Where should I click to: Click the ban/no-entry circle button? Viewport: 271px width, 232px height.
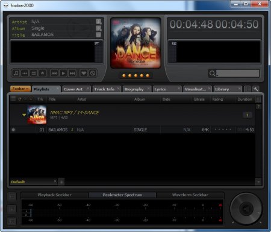93,73
